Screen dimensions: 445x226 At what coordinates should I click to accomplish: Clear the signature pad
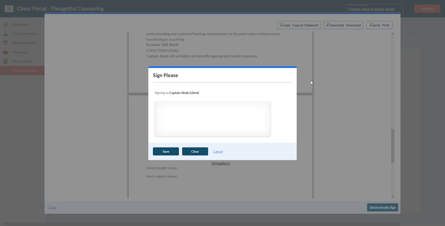click(195, 151)
